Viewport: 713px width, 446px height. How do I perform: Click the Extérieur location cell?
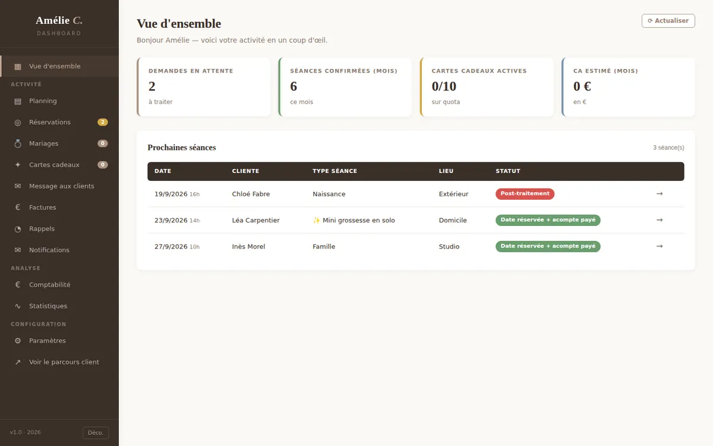tap(454, 194)
